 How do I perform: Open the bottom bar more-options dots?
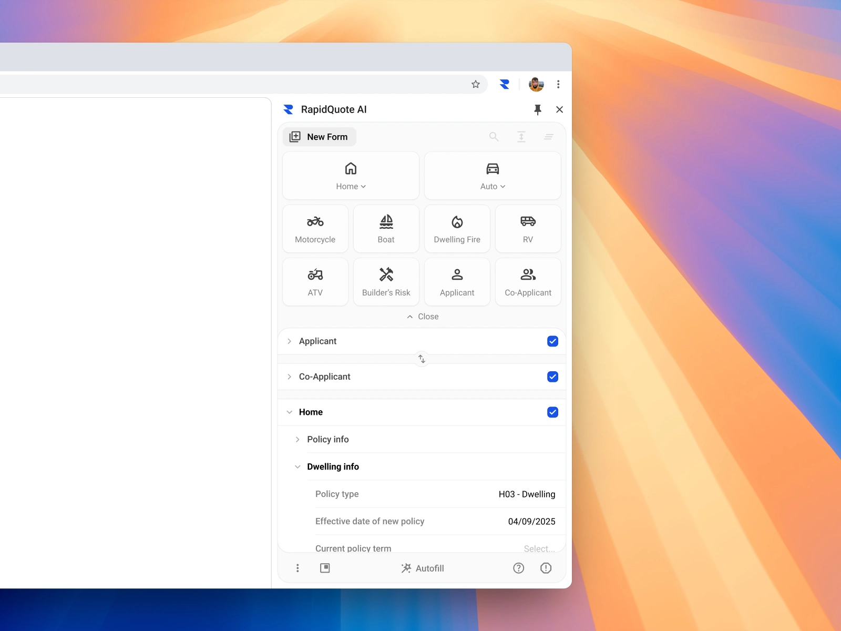coord(298,568)
